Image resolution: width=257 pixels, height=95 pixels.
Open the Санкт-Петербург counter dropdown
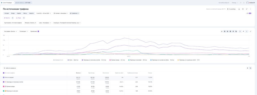[x=8, y=2]
